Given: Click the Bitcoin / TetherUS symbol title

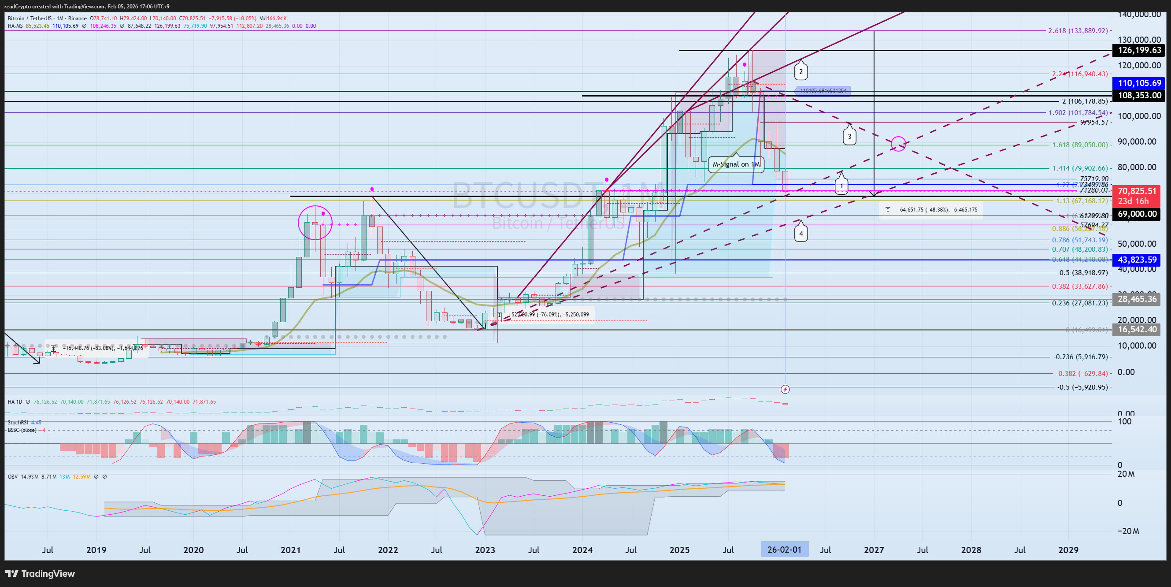Looking at the screenshot, I should tap(30, 19).
